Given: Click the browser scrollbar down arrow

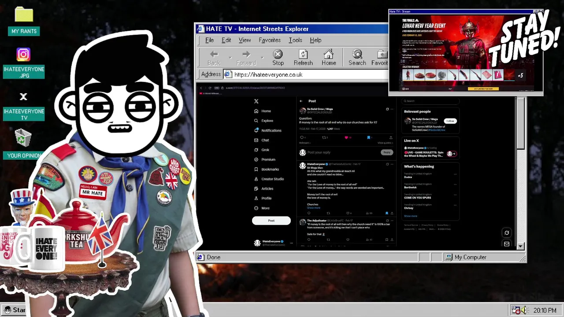Looking at the screenshot, I should coord(520,246).
